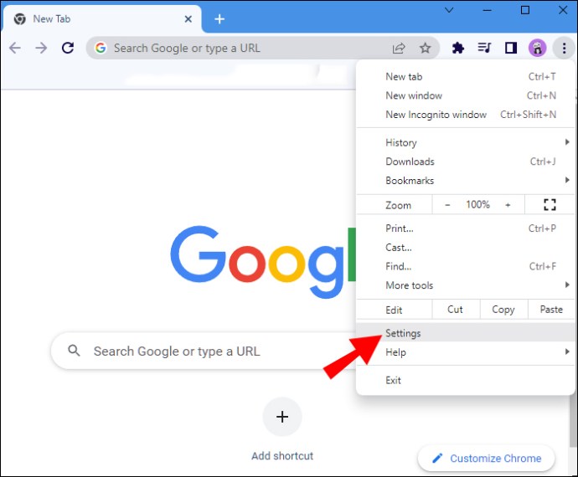The height and width of the screenshot is (477, 578).
Task: Open the profile avatar menu
Action: pyautogui.click(x=538, y=48)
